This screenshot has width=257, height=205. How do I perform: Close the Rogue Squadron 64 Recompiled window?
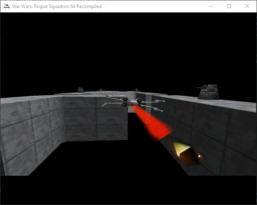click(x=247, y=6)
